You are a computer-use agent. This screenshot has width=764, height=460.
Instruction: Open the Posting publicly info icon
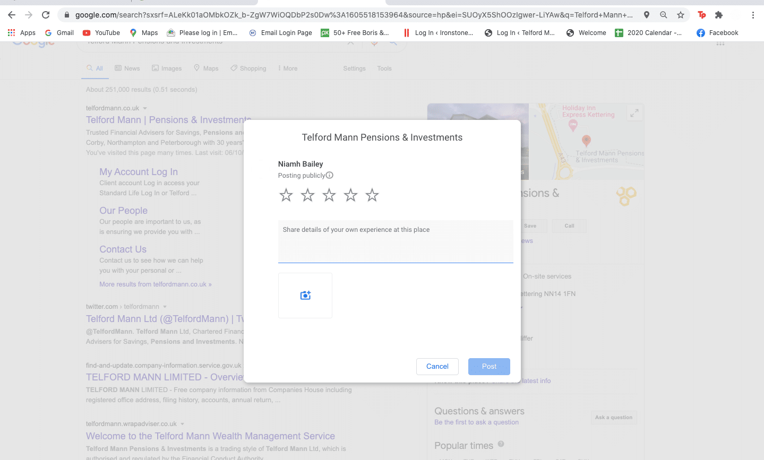coord(329,176)
